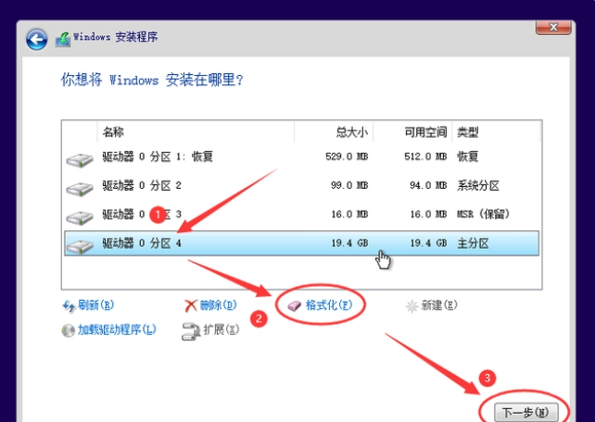Click the 扩展 partition extend icon
Image resolution: width=595 pixels, height=422 pixels.
tap(191, 331)
